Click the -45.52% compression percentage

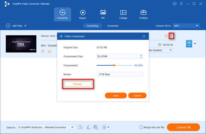pyautogui.click(x=138, y=65)
